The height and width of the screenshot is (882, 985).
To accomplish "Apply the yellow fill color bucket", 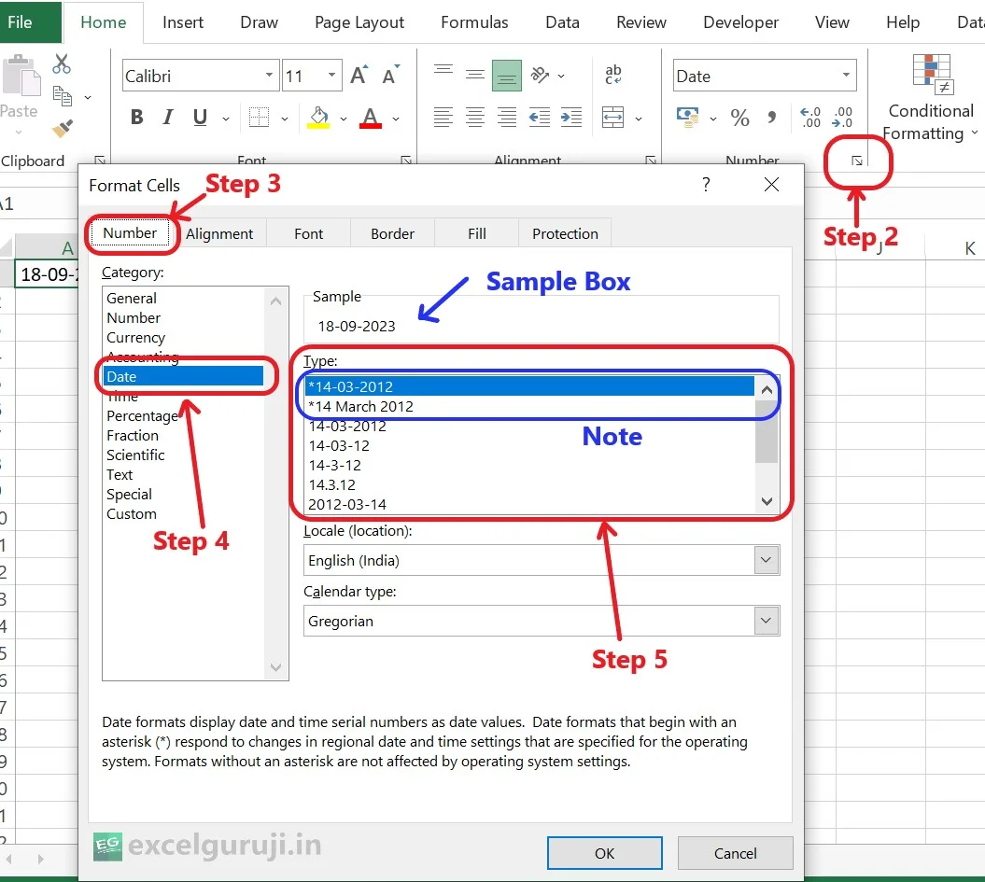I will (x=318, y=118).
